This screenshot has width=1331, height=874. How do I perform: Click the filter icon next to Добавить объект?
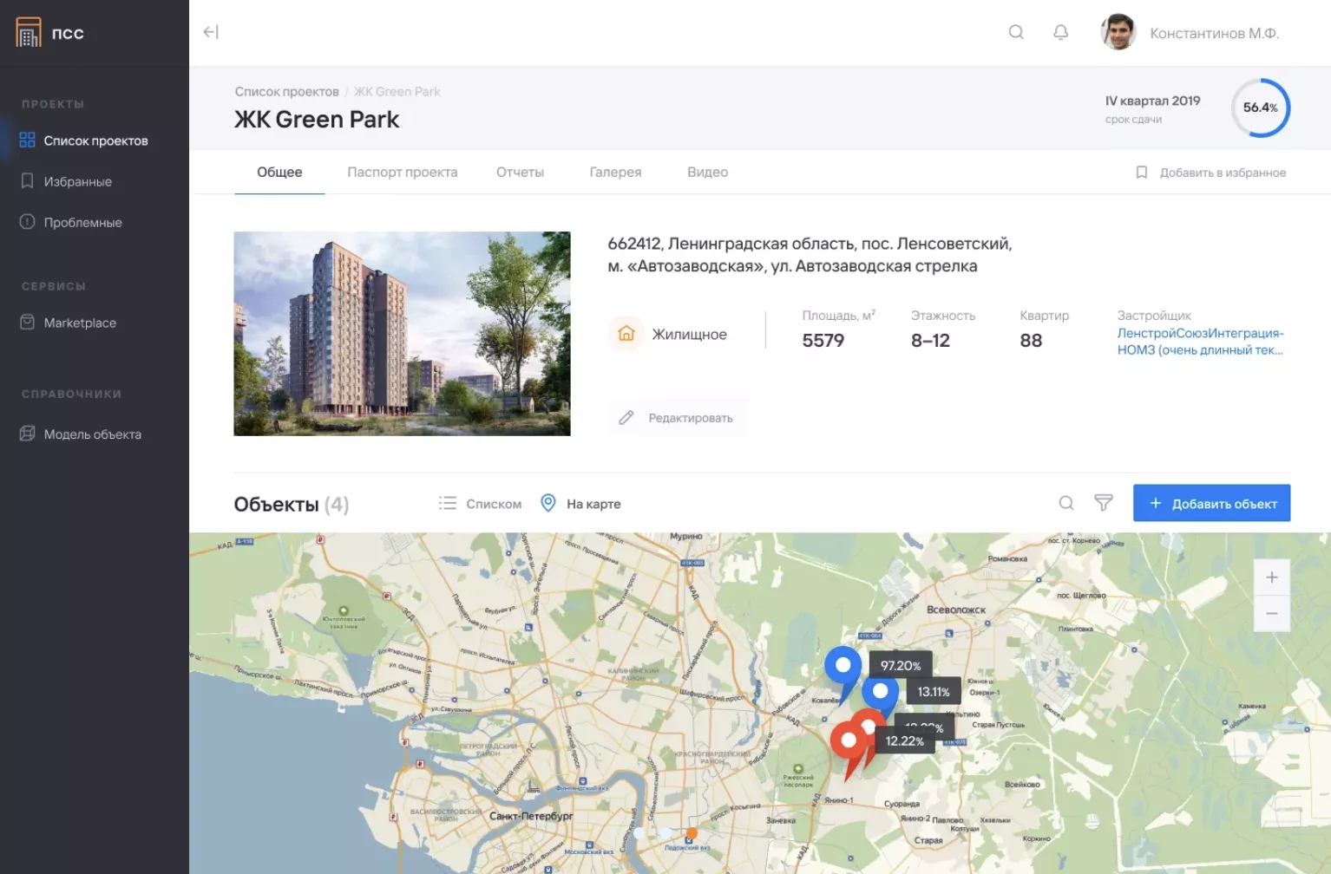[x=1103, y=503]
